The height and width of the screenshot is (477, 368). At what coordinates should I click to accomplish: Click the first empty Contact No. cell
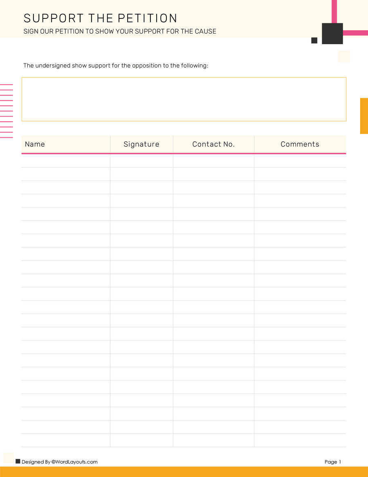pyautogui.click(x=213, y=161)
